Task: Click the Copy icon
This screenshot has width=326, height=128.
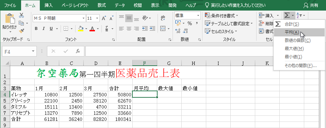Action: [21, 23]
